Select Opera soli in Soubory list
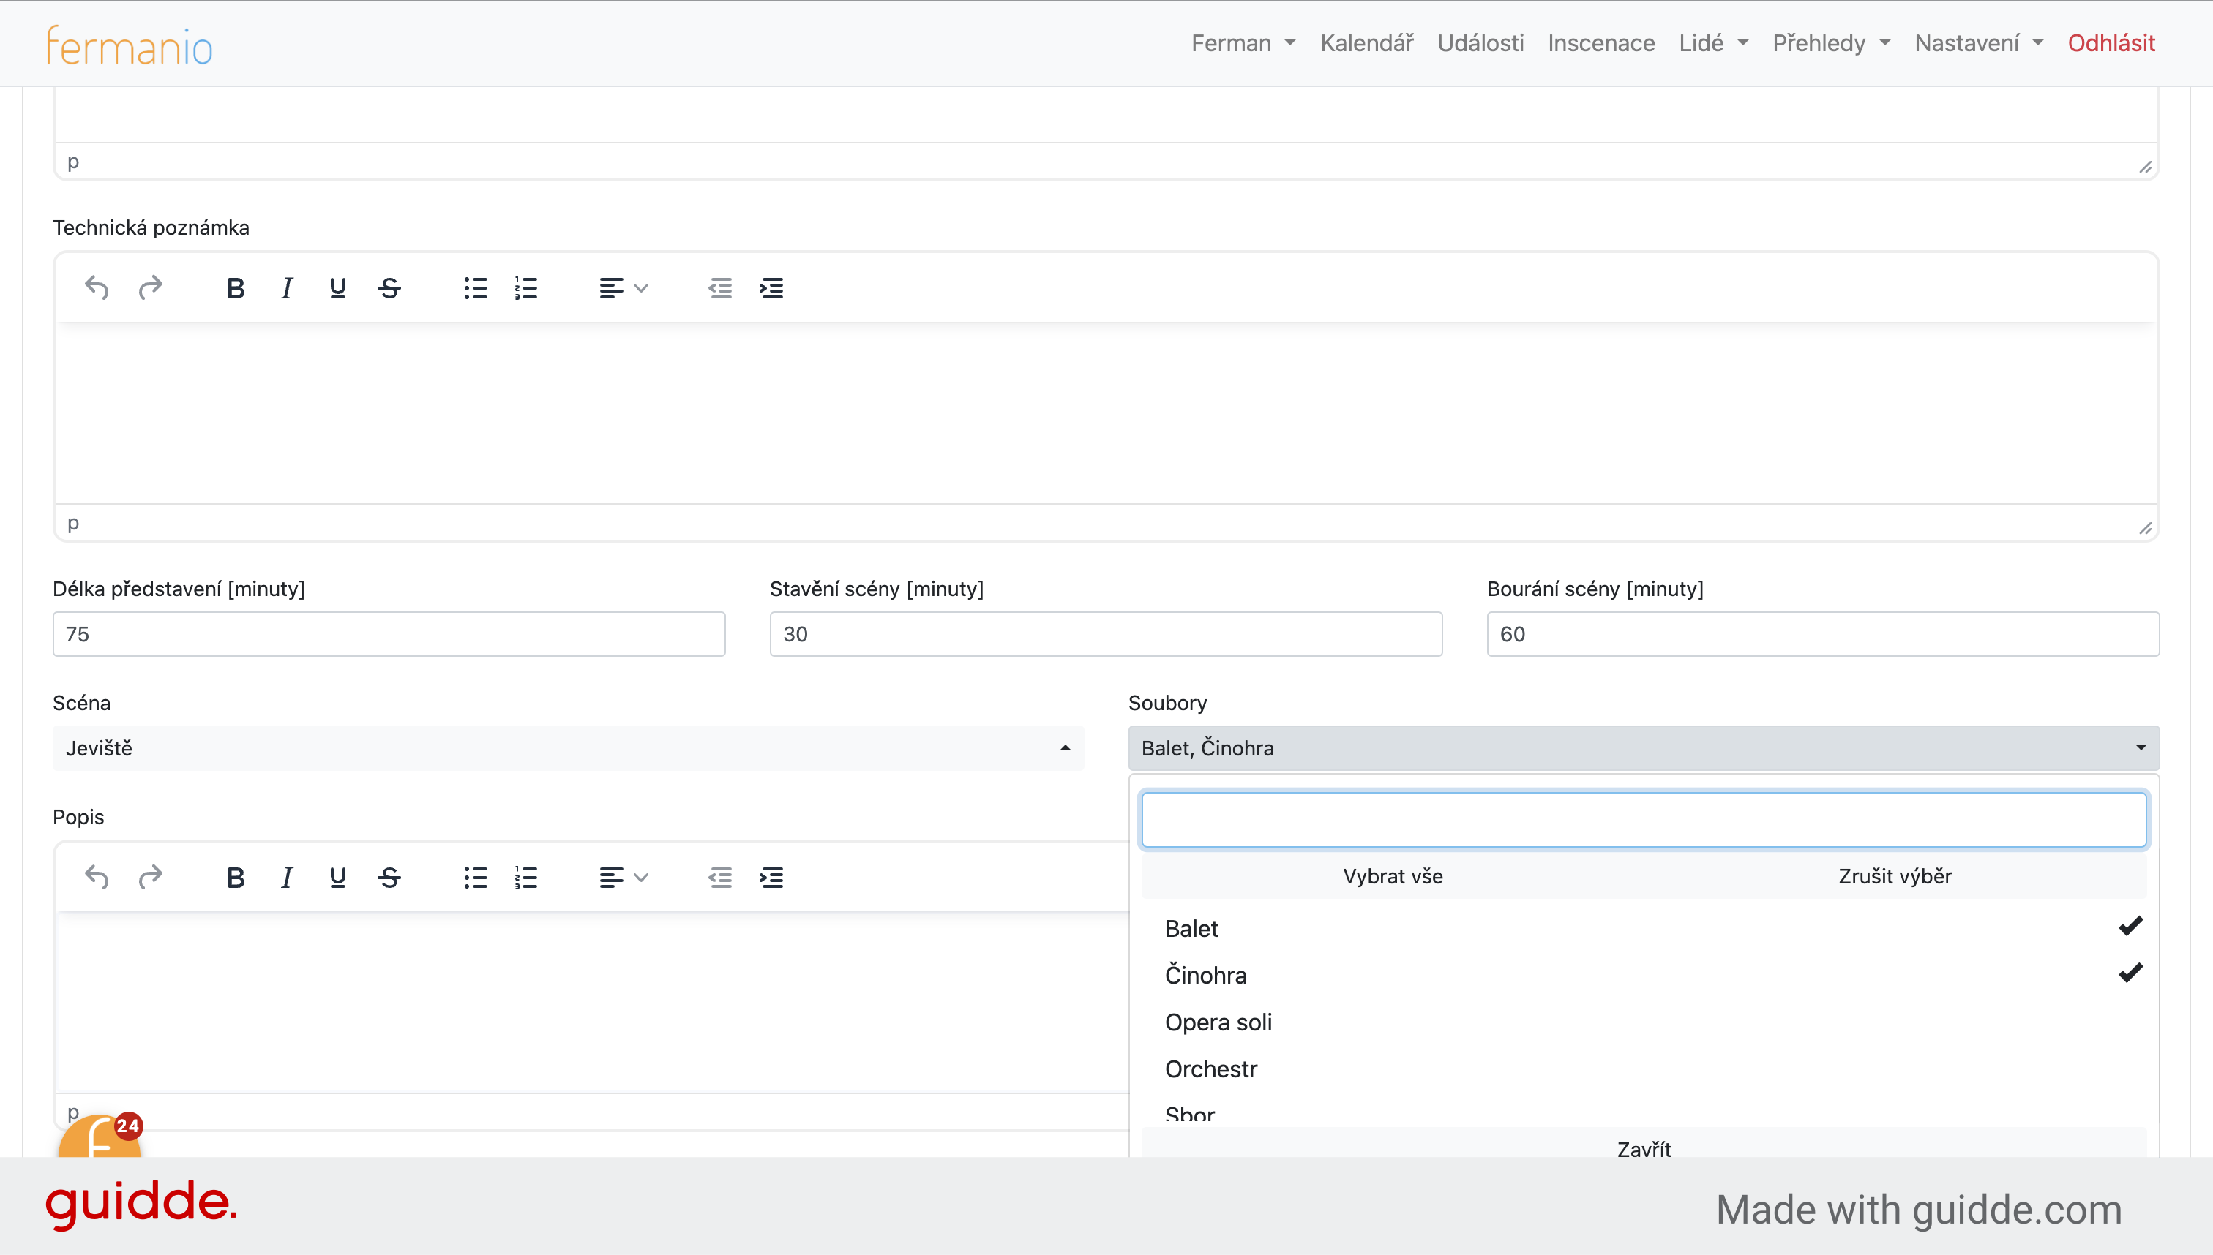 [x=1644, y=1022]
